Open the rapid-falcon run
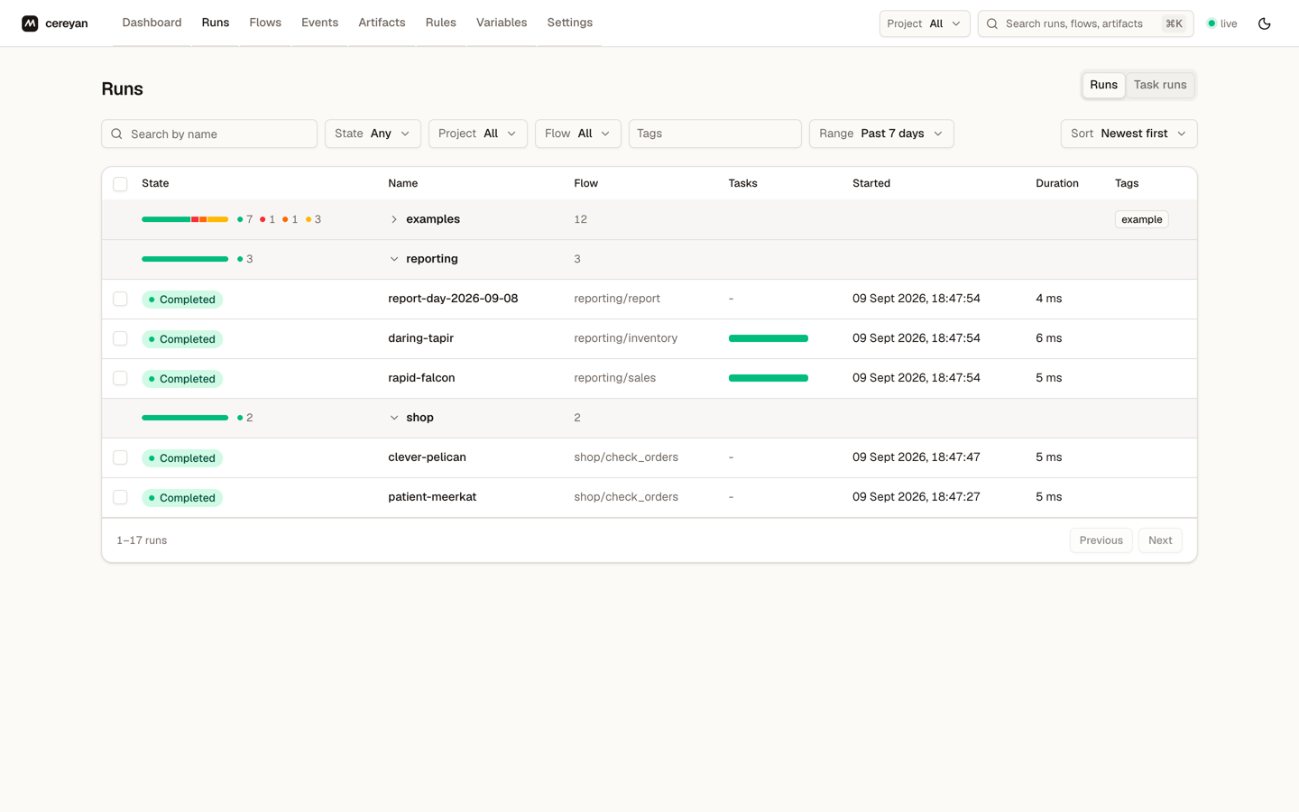 pos(421,378)
